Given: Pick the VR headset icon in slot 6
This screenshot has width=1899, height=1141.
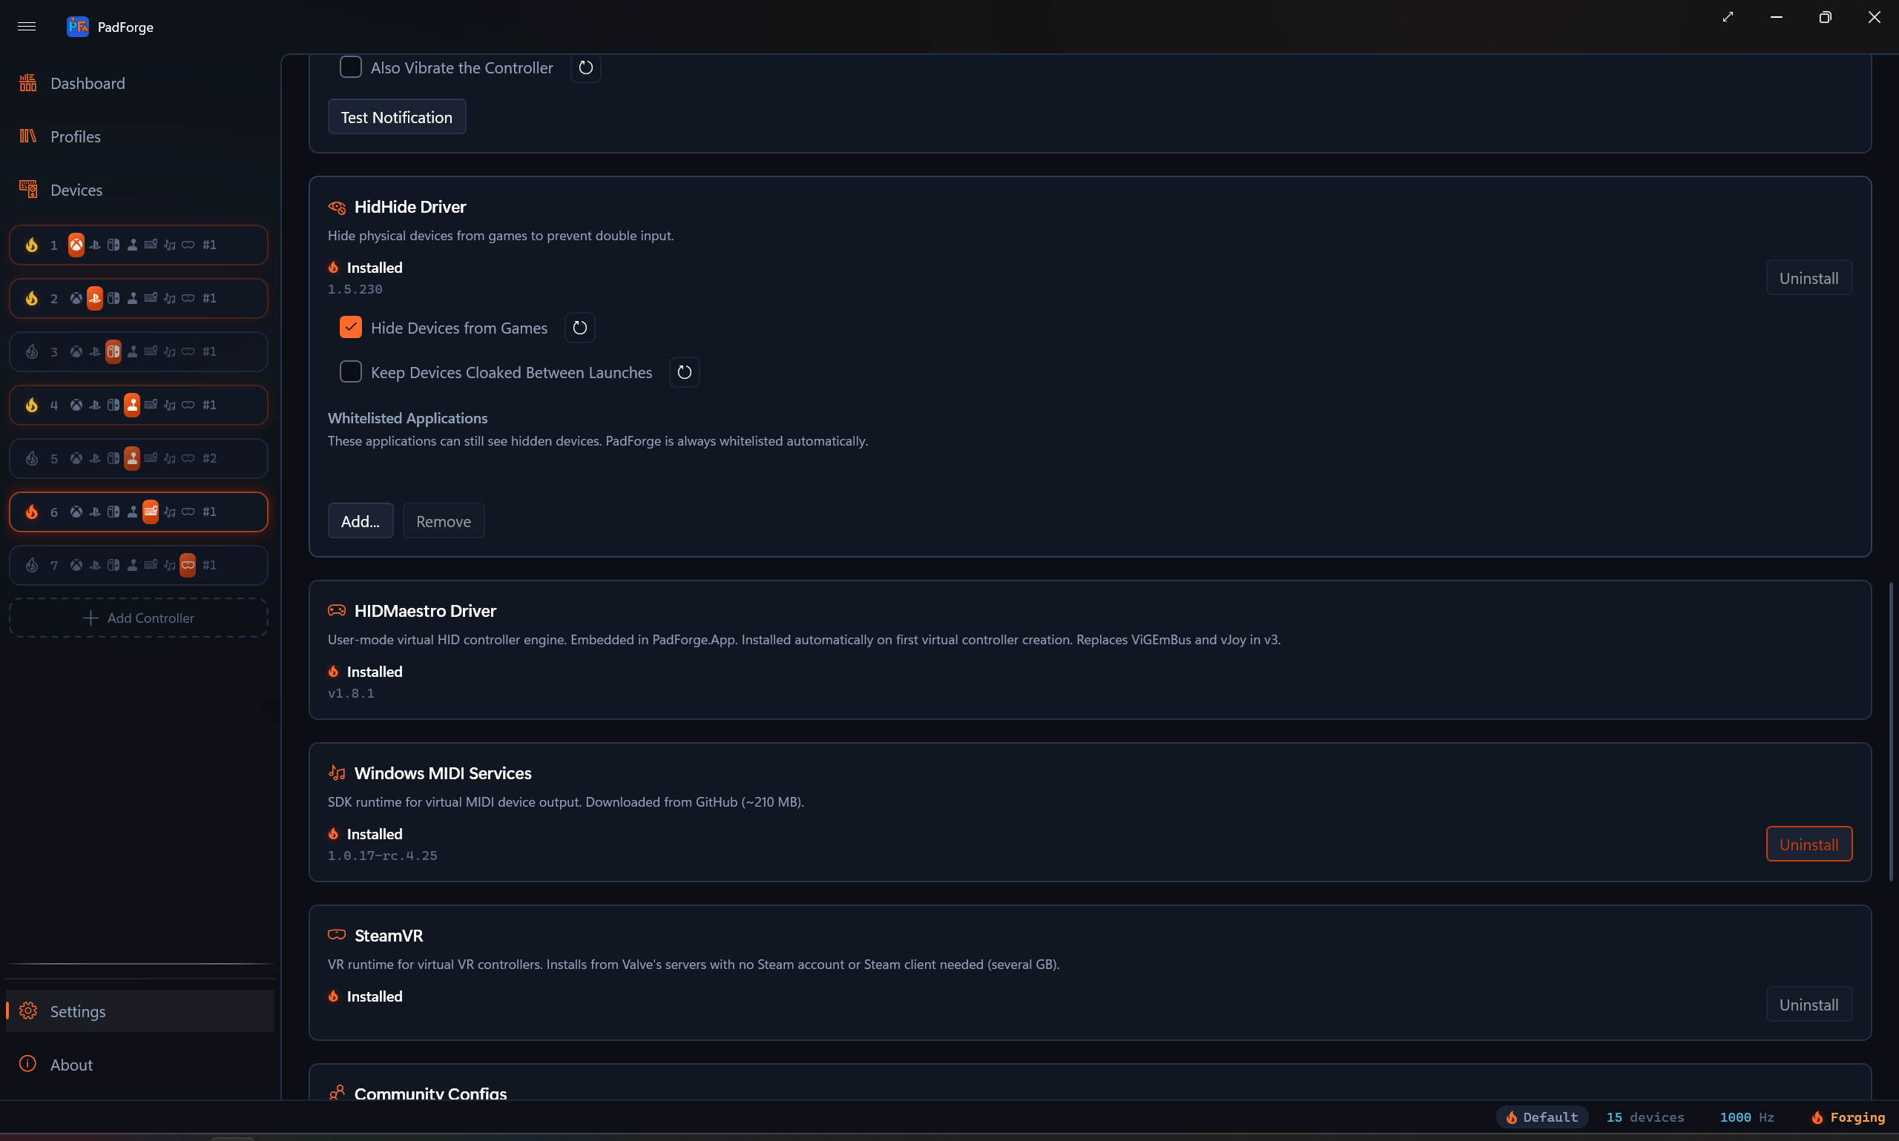Looking at the screenshot, I should [x=188, y=512].
